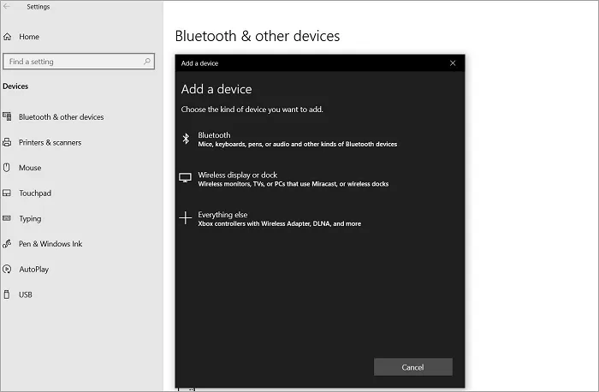Go to Touchpad settings
This screenshot has width=599, height=392.
pyautogui.click(x=35, y=193)
